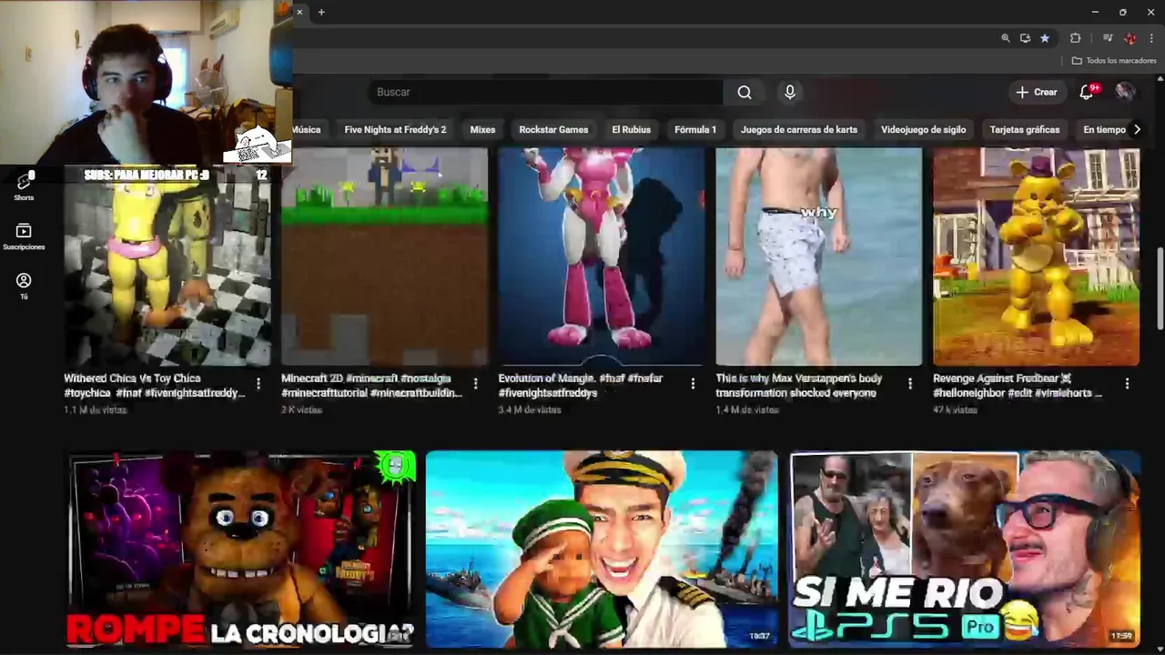Select the Tarjetas gráficas chip
Viewport: 1165px width, 655px height.
point(1024,129)
